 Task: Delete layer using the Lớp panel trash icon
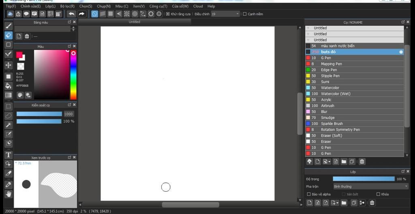pyautogui.click(x=372, y=203)
